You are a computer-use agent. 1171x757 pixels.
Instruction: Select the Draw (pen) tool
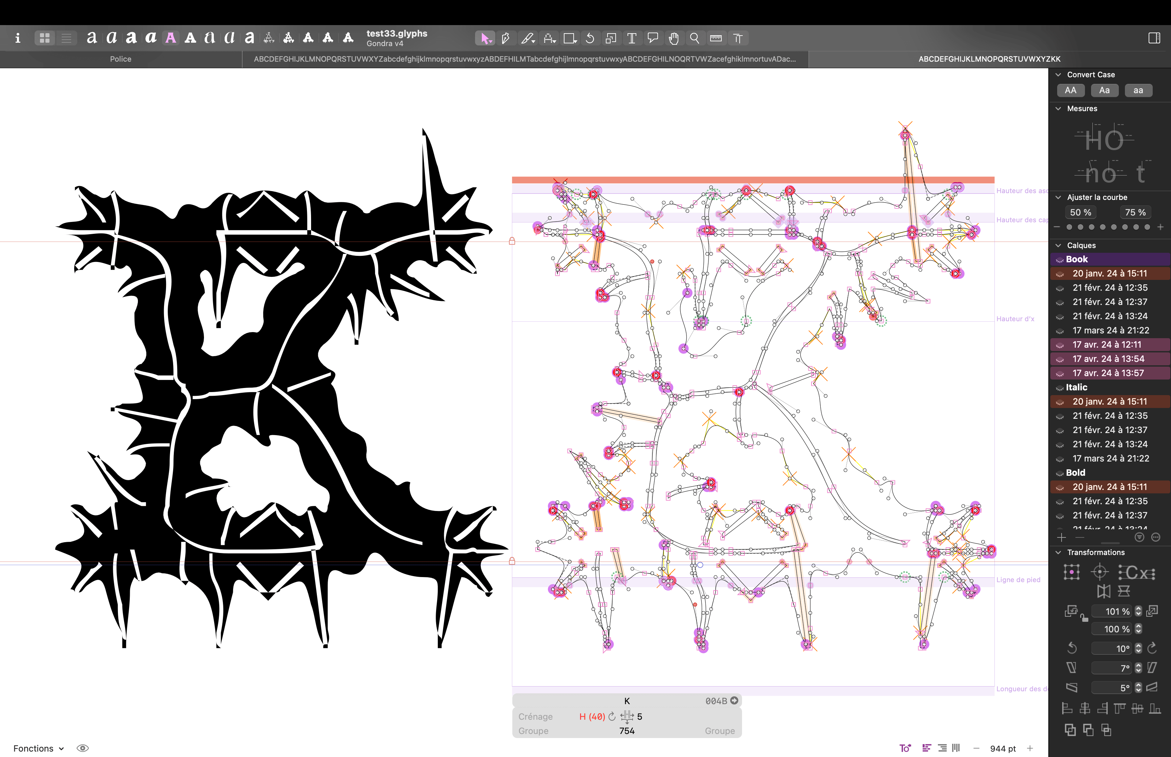(506, 38)
